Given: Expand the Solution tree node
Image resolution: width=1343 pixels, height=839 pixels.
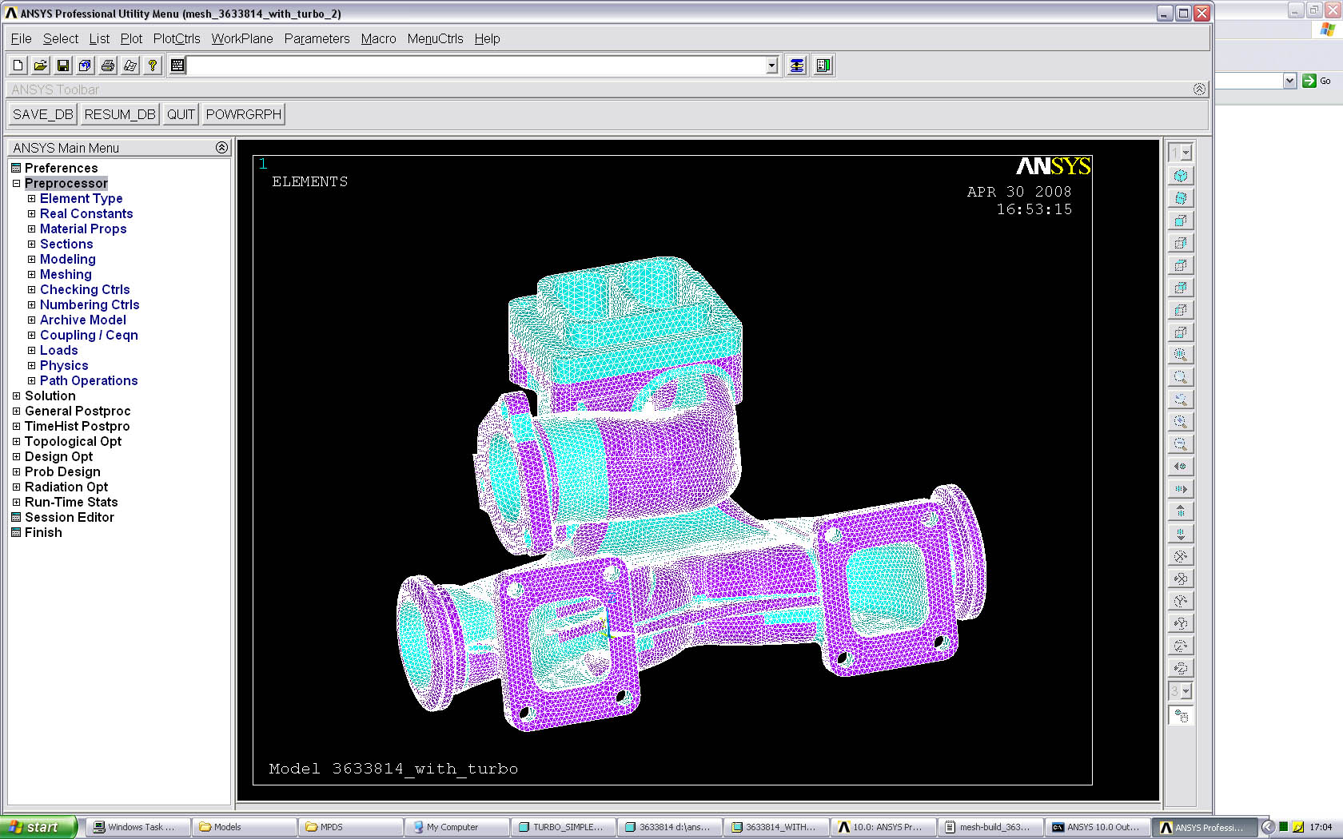Looking at the screenshot, I should point(16,396).
